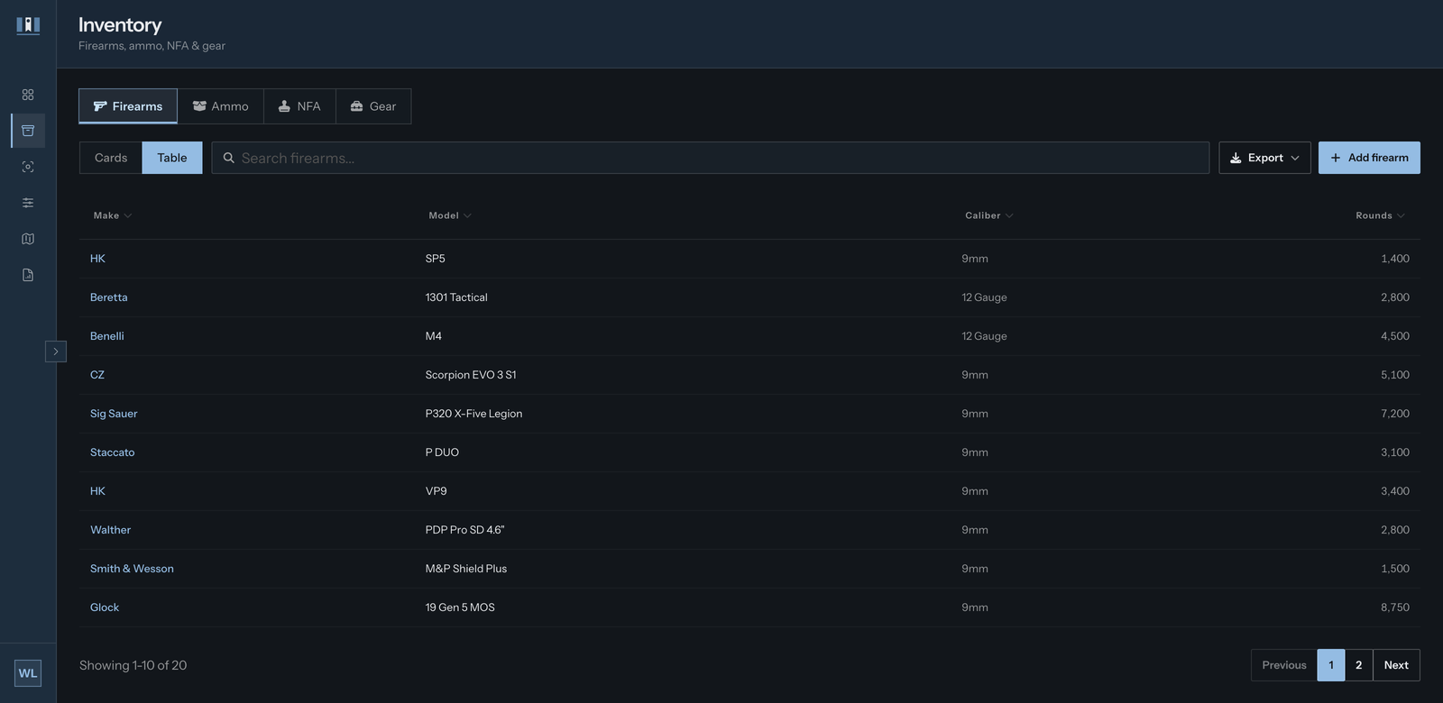Switch to Table view
The image size is (1443, 703).
(172, 158)
